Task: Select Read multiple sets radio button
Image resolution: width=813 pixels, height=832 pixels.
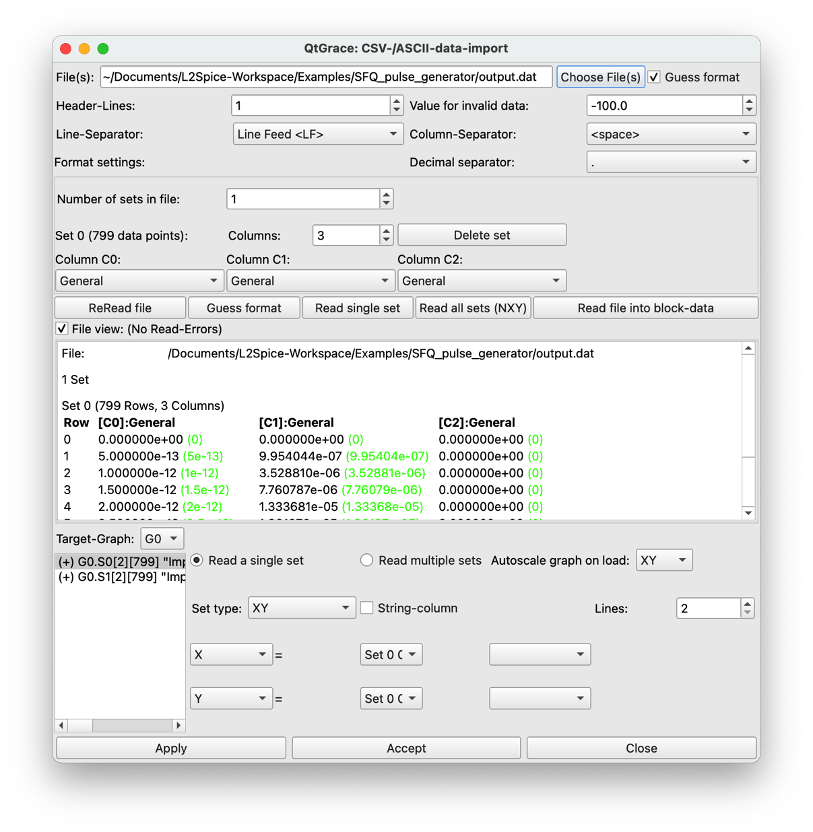Action: click(367, 560)
